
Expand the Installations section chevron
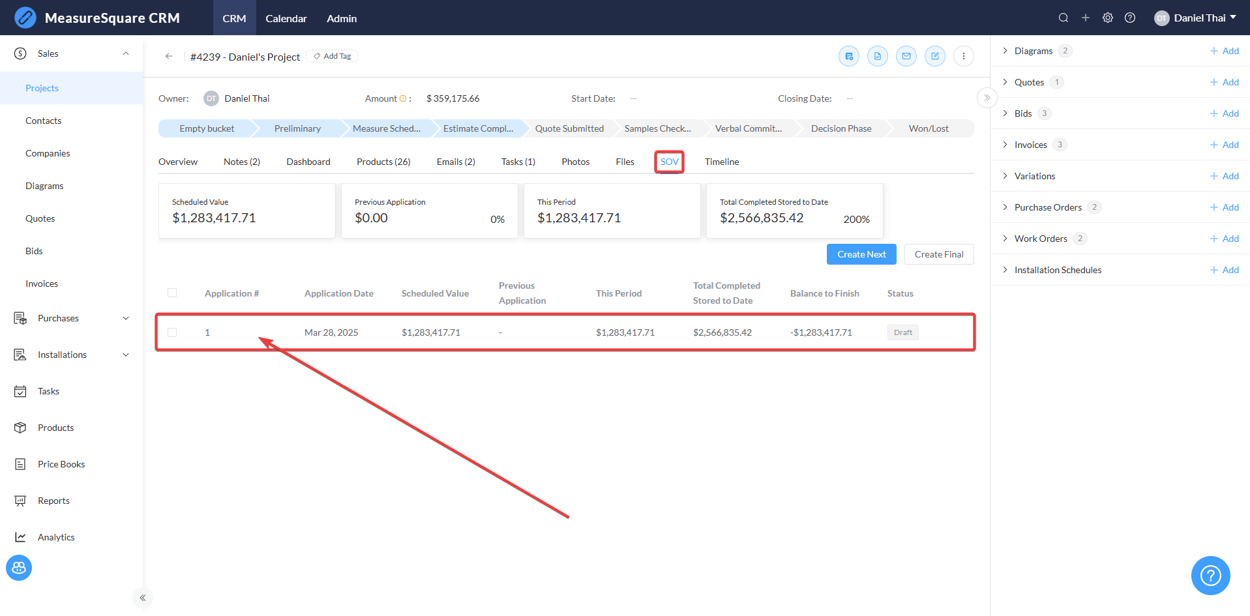126,355
